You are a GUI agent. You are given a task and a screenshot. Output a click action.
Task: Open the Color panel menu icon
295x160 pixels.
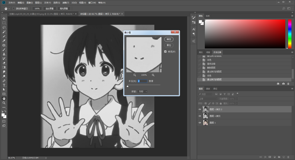pos(292,16)
